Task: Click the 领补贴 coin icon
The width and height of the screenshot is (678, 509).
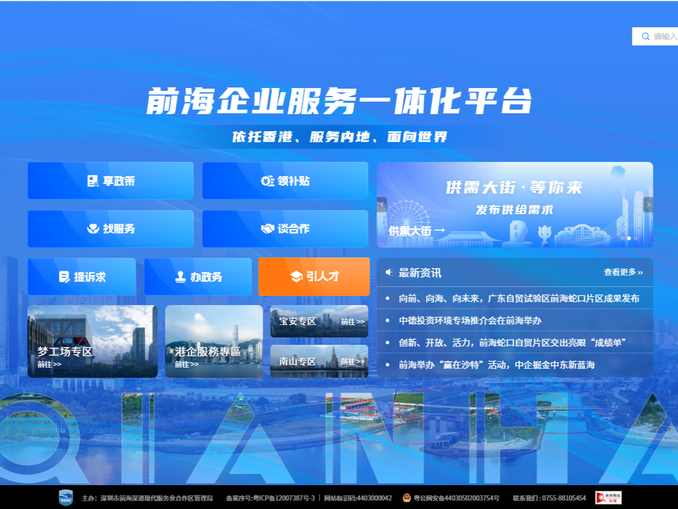Action: pos(267,181)
